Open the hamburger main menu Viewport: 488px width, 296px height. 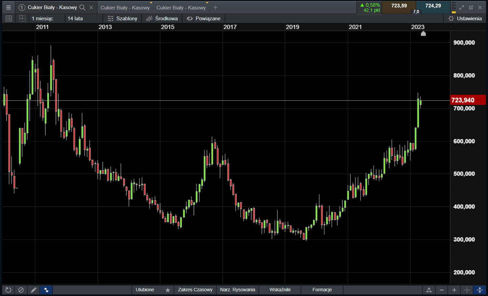pos(8,7)
